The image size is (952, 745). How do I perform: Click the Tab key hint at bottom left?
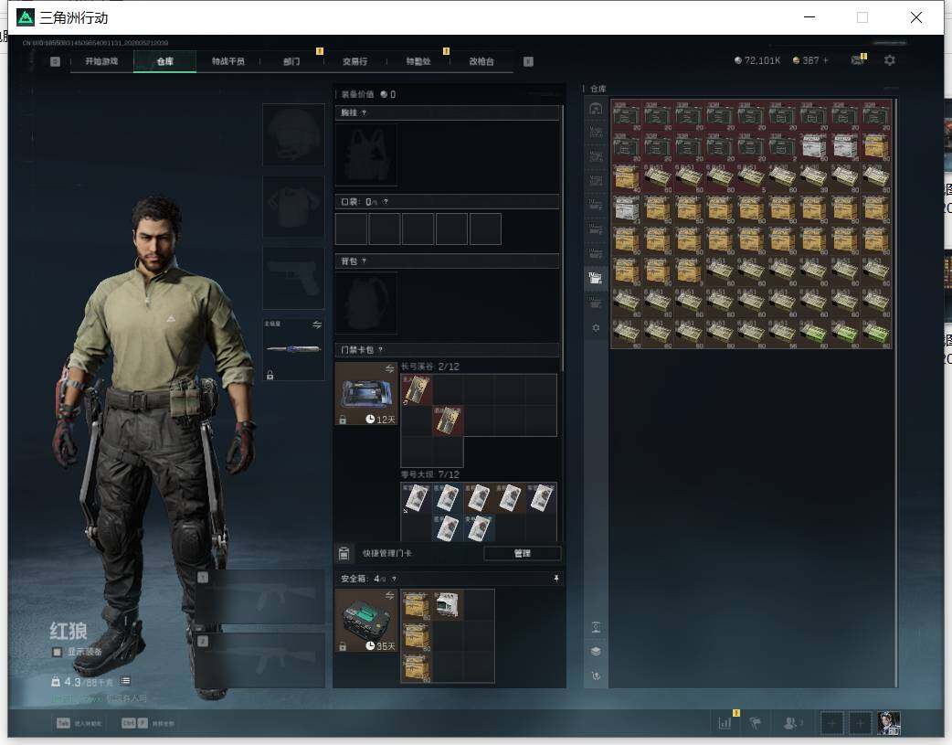[x=63, y=723]
